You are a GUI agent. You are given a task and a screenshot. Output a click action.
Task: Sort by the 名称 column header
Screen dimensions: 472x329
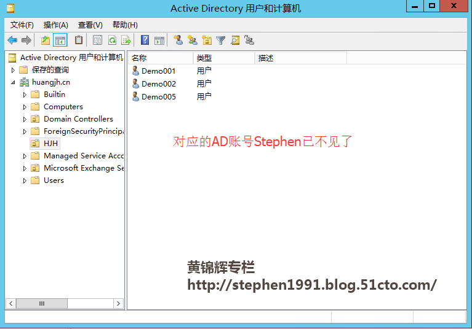(x=161, y=58)
